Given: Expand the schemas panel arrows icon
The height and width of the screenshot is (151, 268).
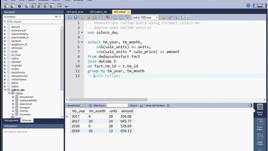Looking at the screenshot, I should [60, 17].
